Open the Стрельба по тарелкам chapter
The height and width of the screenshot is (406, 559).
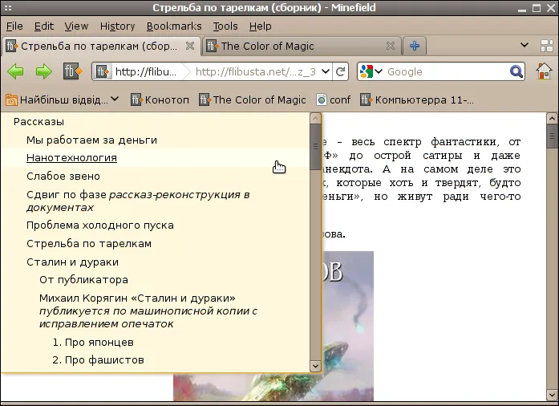(89, 244)
